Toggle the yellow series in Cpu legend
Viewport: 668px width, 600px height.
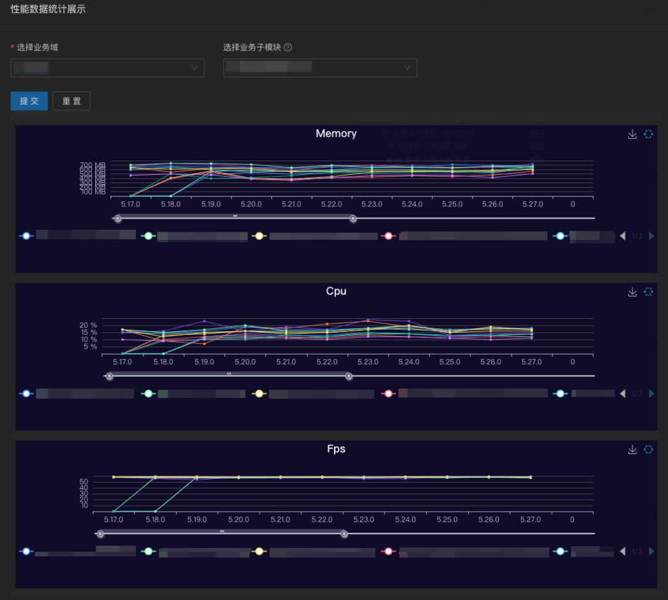point(259,394)
